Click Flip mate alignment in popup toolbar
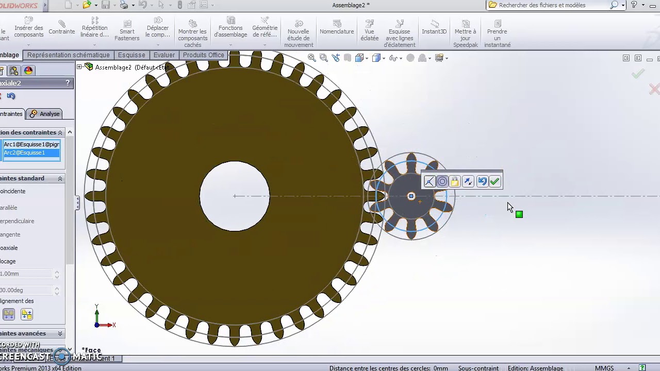660x371 pixels. coord(468,181)
